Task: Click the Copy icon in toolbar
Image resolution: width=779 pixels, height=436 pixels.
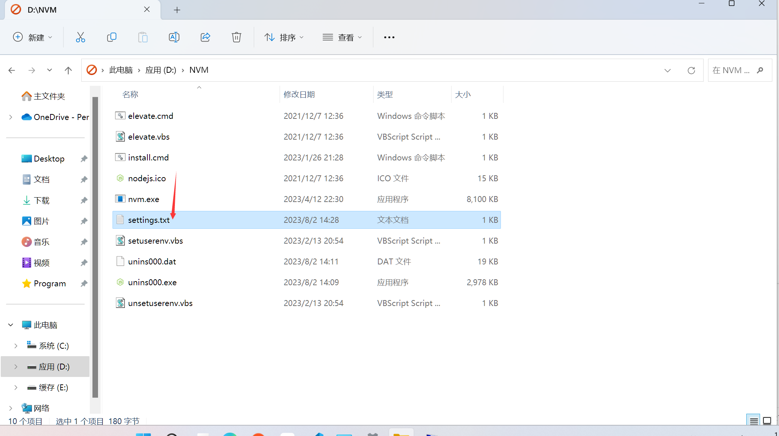Action: [x=111, y=37]
